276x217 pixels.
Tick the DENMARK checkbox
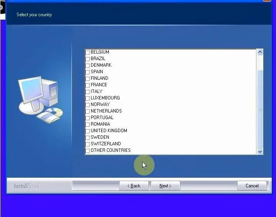88,66
